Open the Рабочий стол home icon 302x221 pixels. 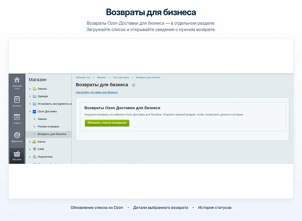coord(17,80)
